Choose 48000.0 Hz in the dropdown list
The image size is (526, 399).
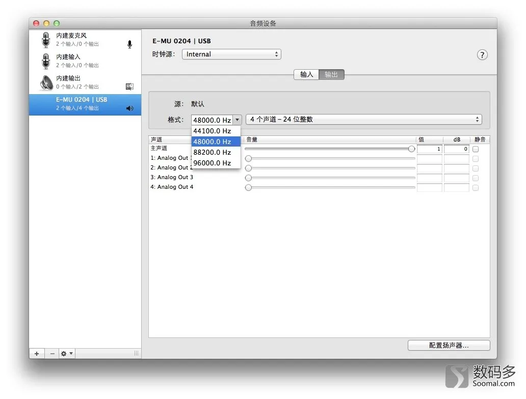click(x=216, y=141)
